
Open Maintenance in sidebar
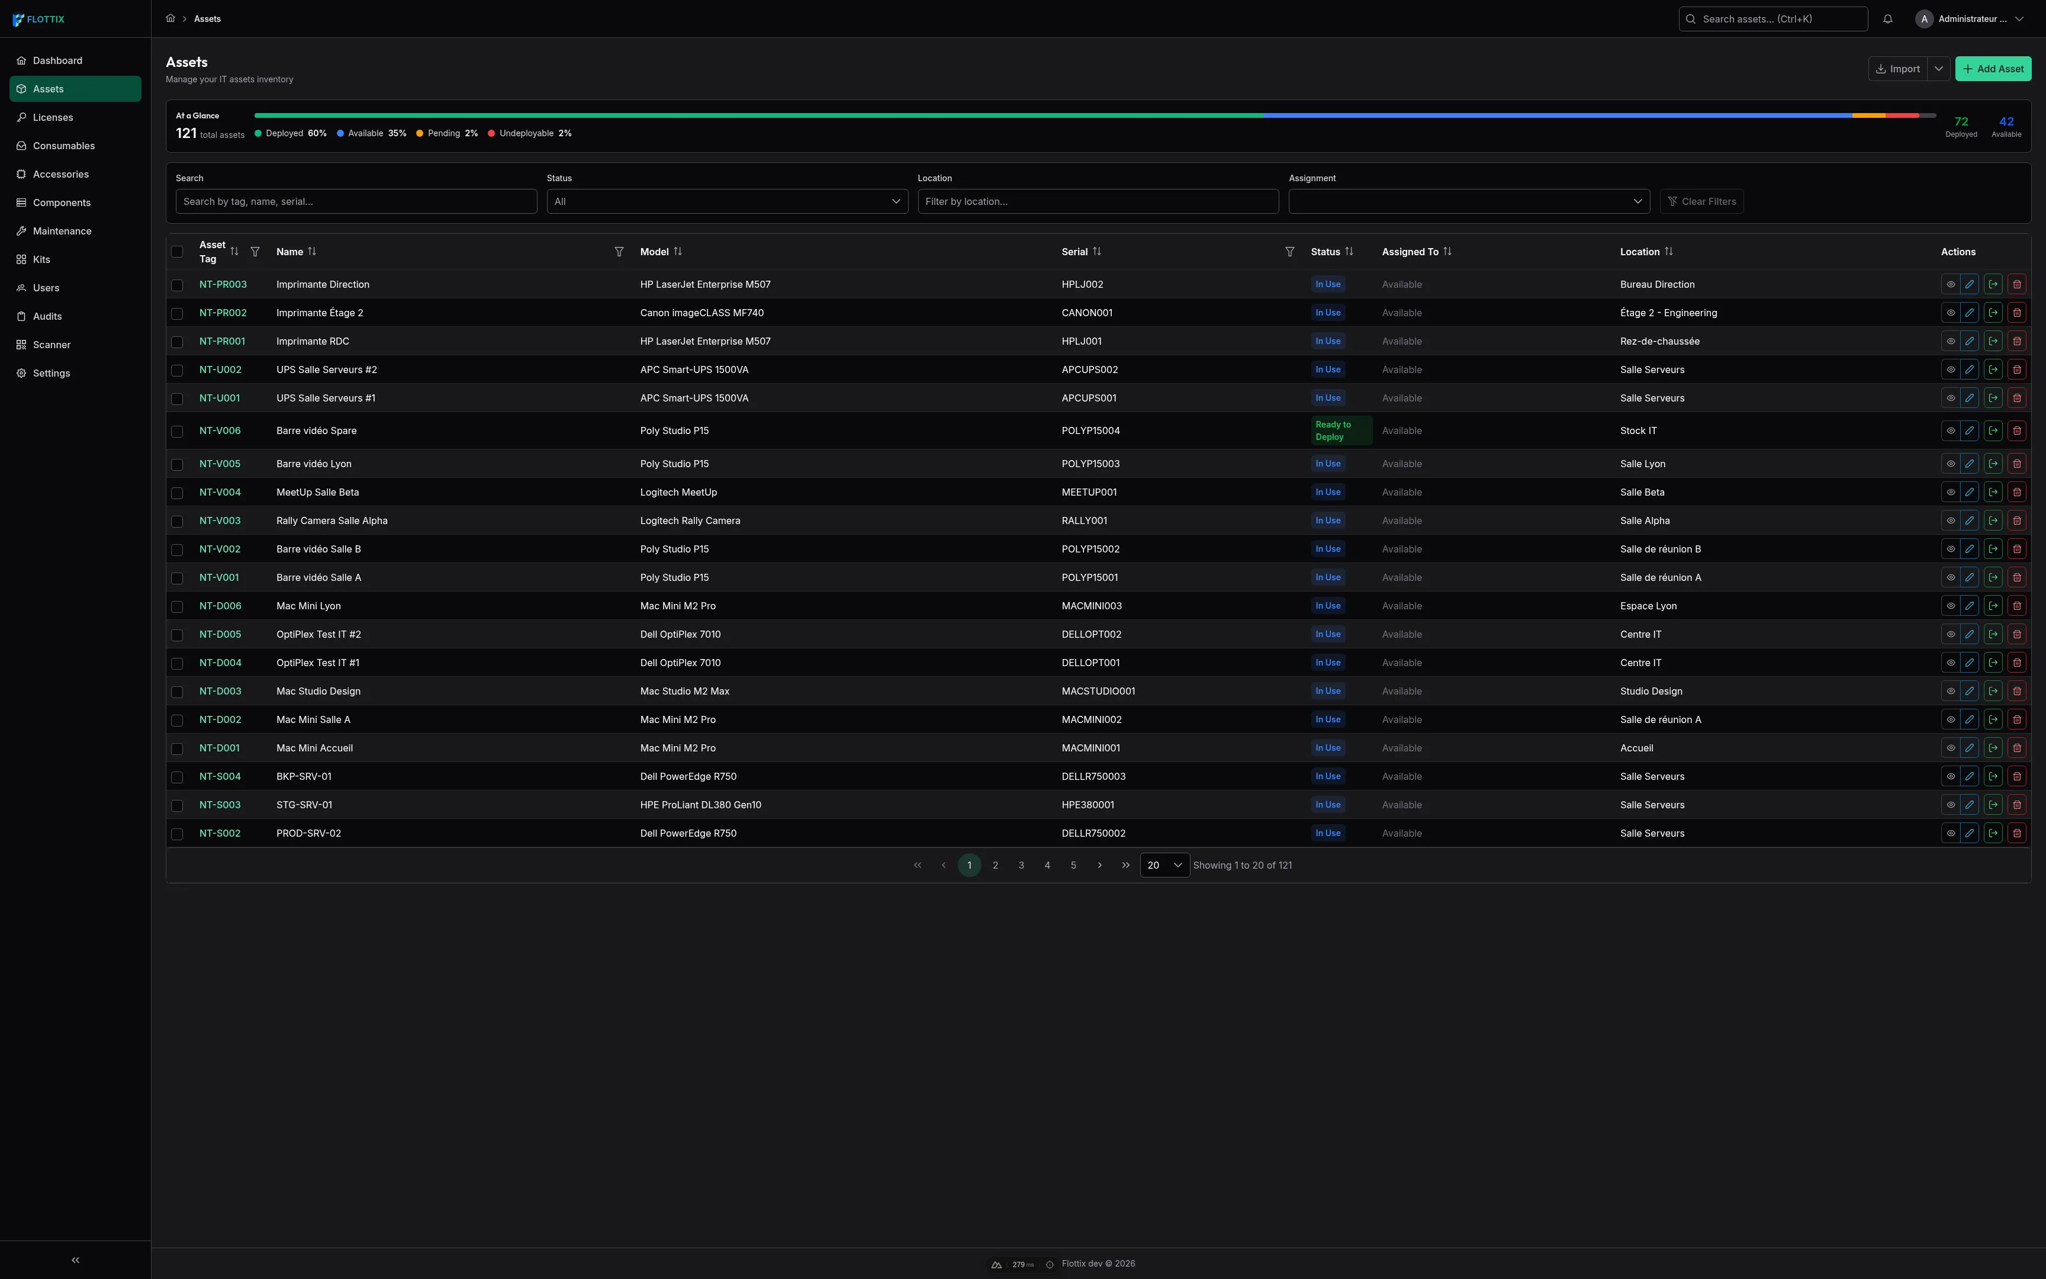pyautogui.click(x=75, y=231)
